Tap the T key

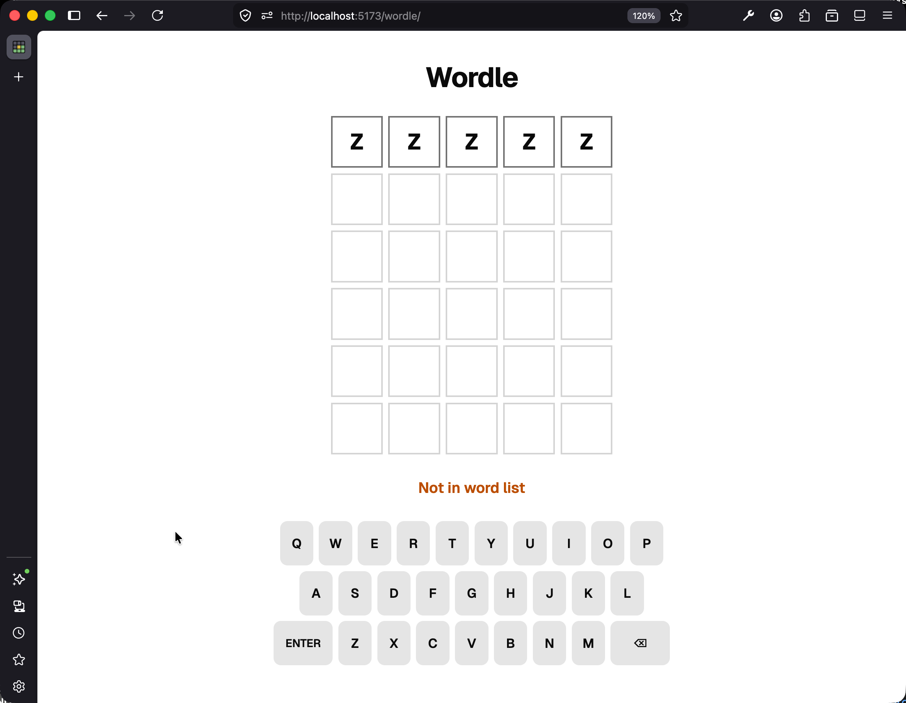pos(452,543)
